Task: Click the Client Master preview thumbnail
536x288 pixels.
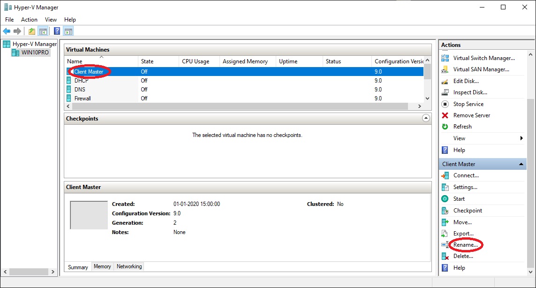Action: pos(89,215)
